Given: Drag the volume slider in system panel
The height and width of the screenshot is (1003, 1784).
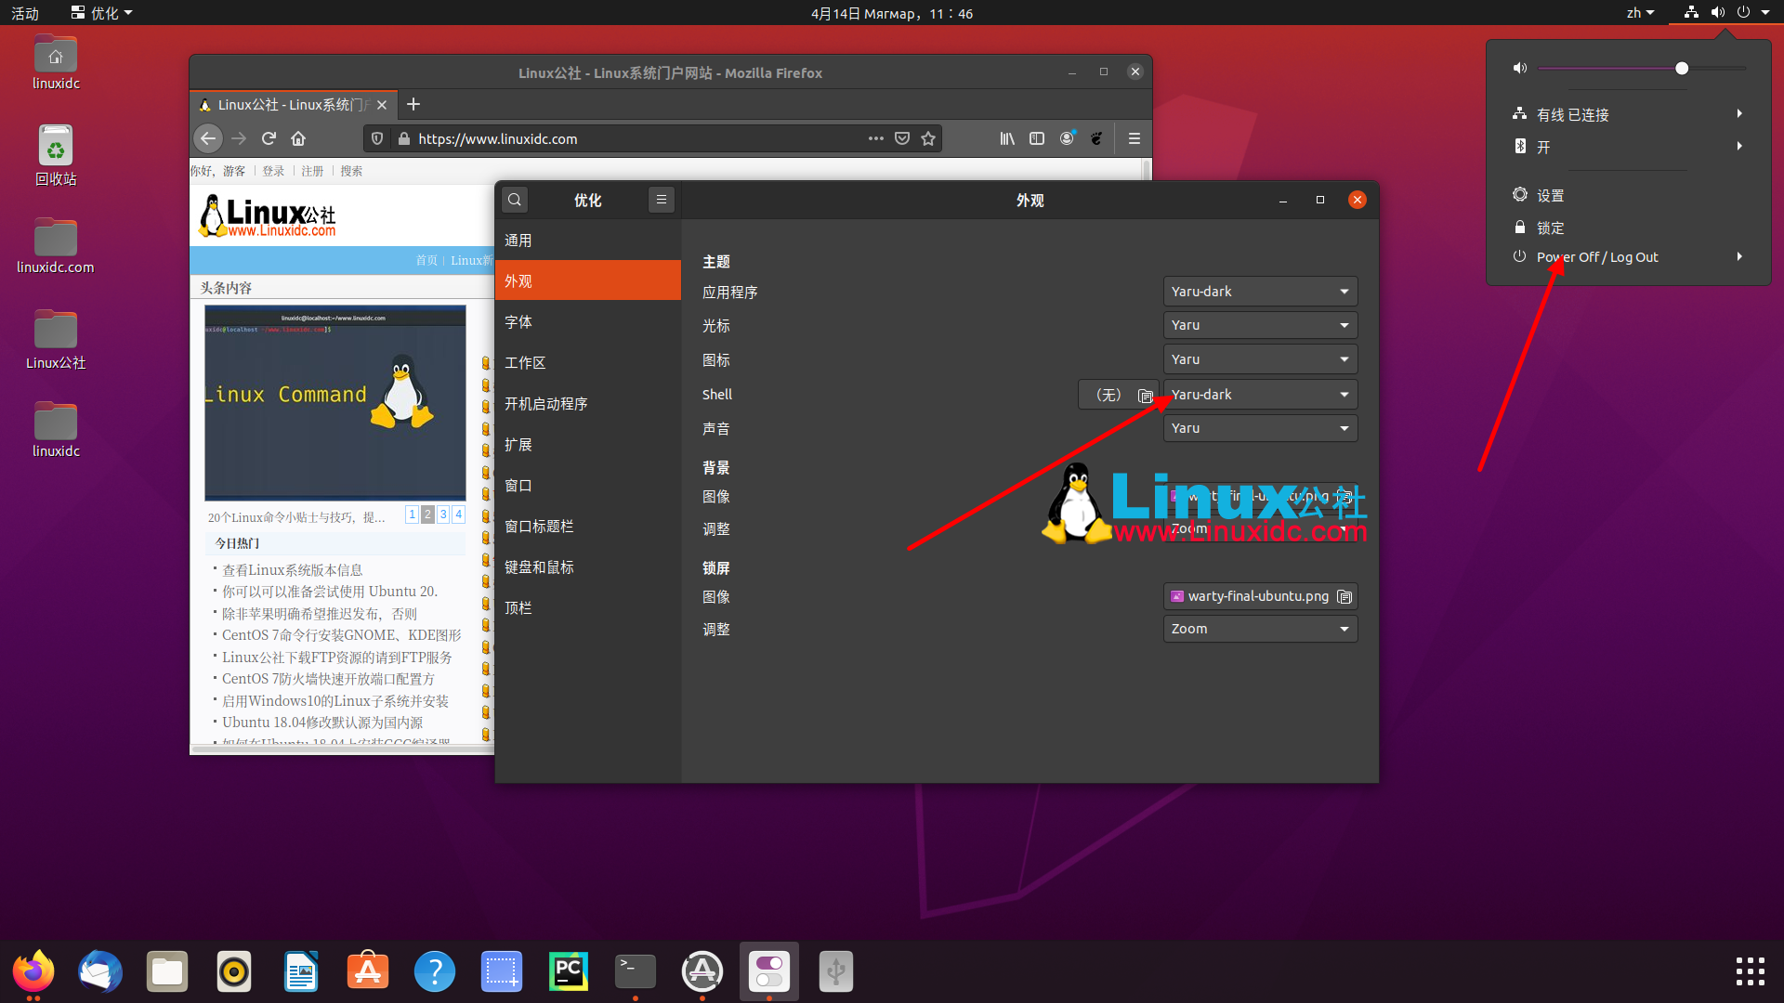Looking at the screenshot, I should point(1681,68).
